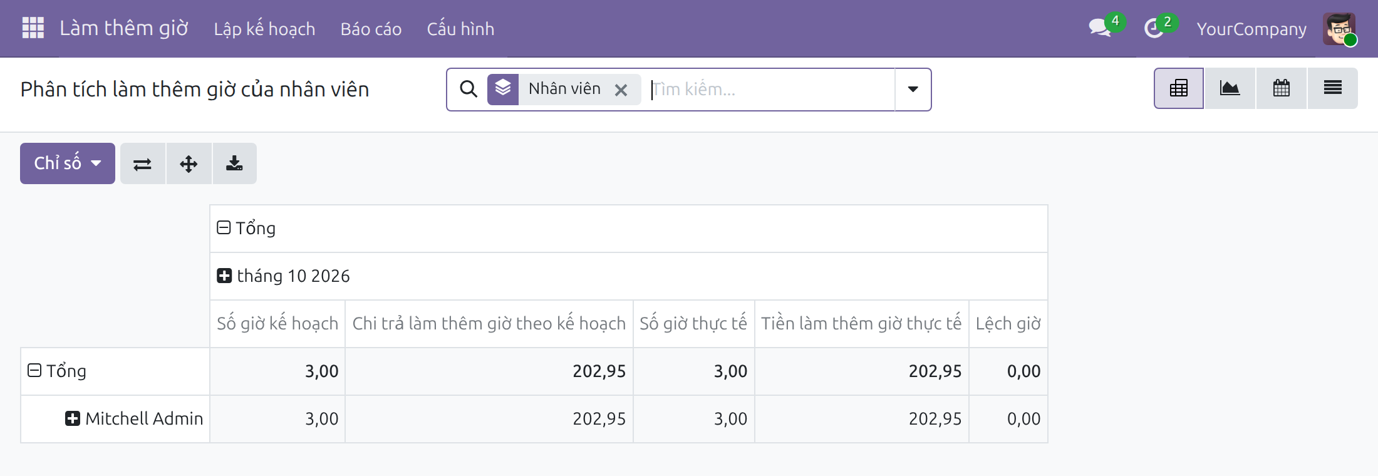Focus the Tìm kiếm search field
The image size is (1378, 476).
coord(772,90)
